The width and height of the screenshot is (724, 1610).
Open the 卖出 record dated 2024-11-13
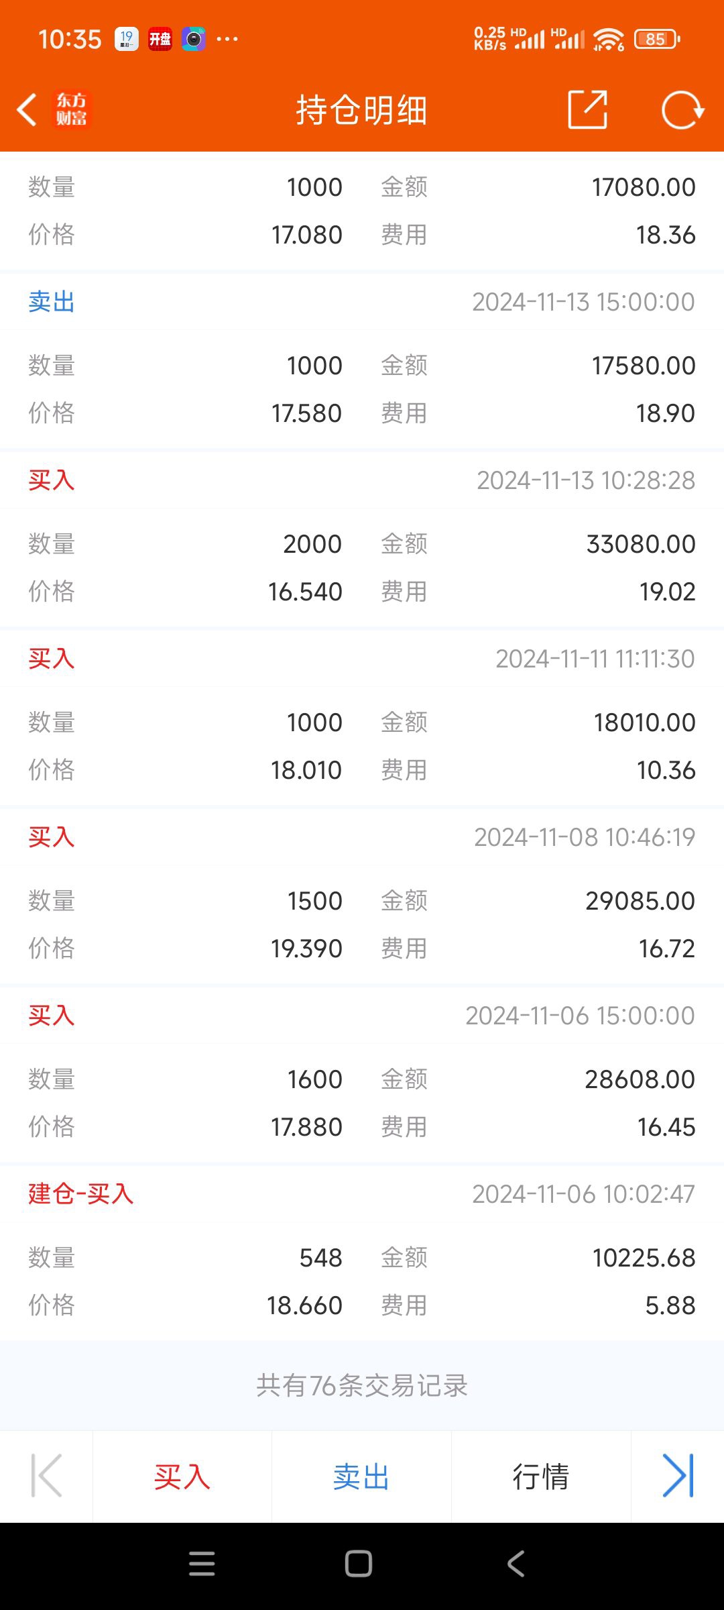362,302
